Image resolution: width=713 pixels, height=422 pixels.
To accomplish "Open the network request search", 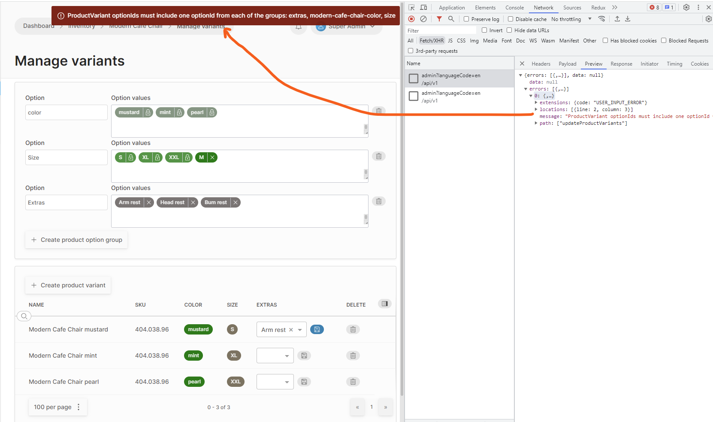I will 451,19.
